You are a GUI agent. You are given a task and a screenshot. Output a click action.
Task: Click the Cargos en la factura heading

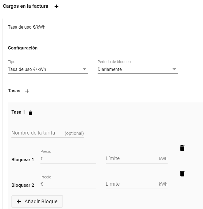point(26,6)
